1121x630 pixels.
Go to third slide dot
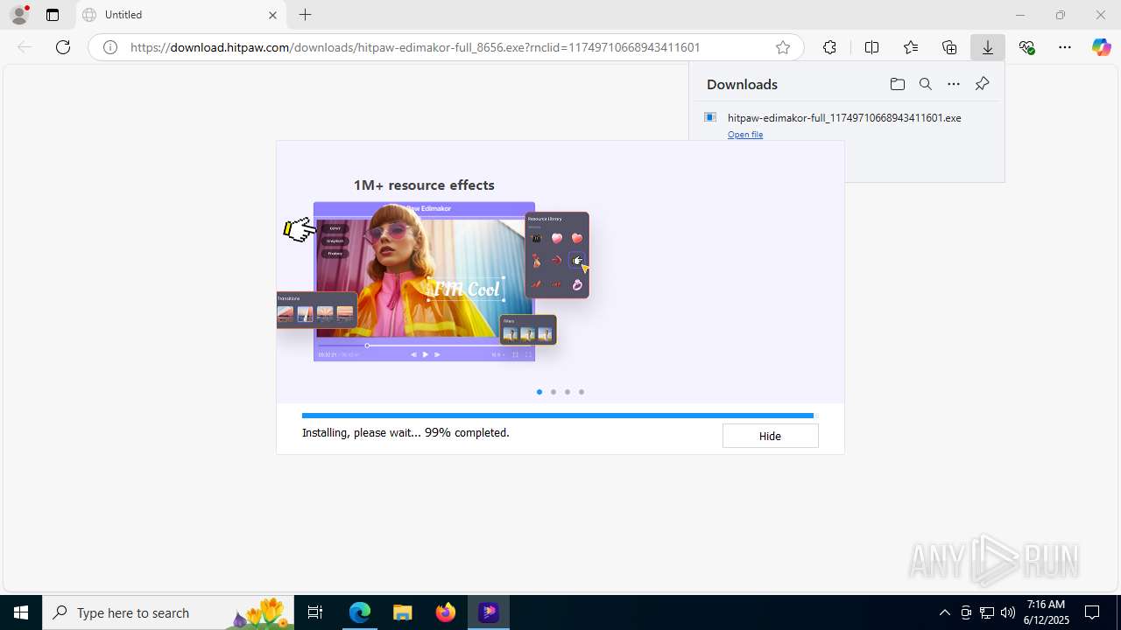[568, 392]
